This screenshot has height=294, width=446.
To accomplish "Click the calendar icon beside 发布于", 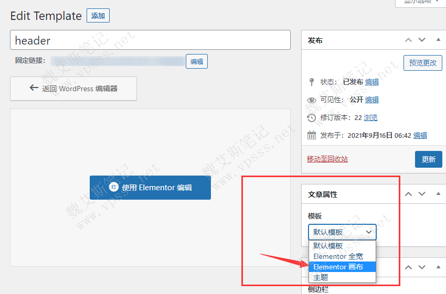I will pos(312,135).
